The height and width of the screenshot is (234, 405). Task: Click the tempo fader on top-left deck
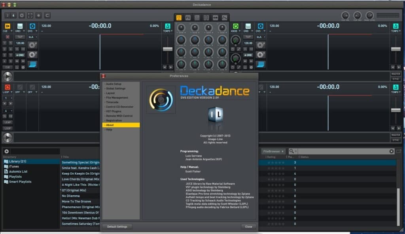(167, 49)
